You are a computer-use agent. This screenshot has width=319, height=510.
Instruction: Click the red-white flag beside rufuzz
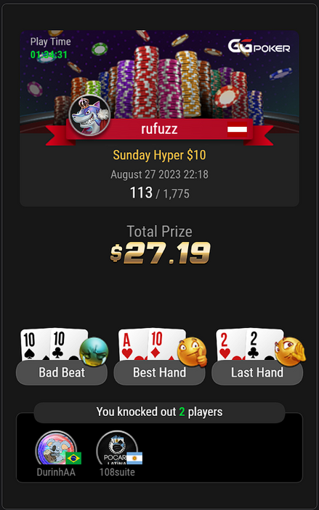pos(237,130)
